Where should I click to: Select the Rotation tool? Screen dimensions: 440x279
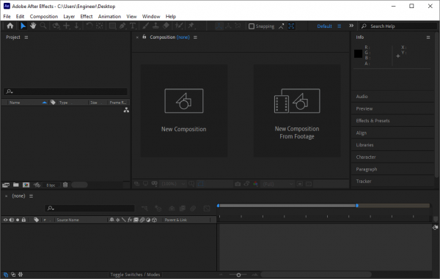pos(89,26)
